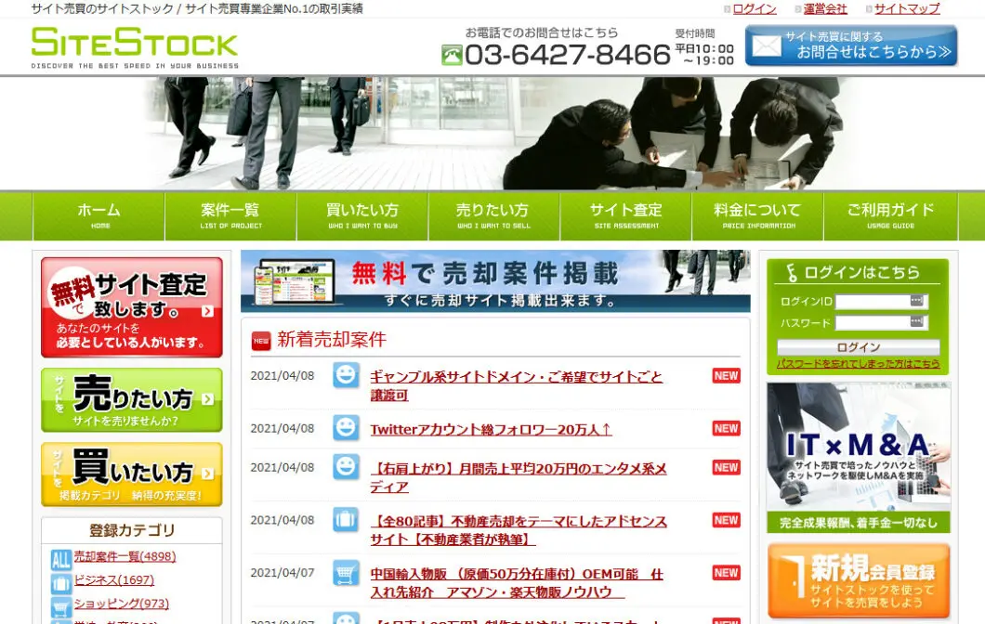Click the cart icon beside 中国輸入物販 listing

point(346,572)
